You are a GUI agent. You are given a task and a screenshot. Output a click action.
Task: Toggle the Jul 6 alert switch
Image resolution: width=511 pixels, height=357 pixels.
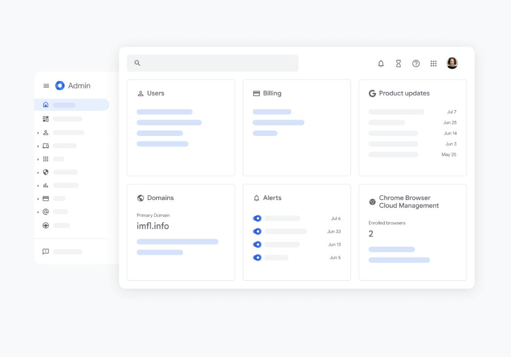257,218
